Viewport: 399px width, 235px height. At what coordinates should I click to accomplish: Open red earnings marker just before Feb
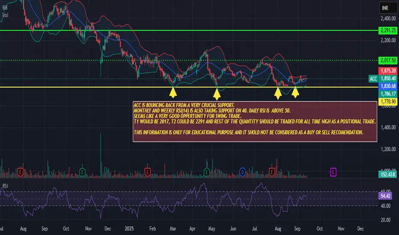tap(147, 172)
